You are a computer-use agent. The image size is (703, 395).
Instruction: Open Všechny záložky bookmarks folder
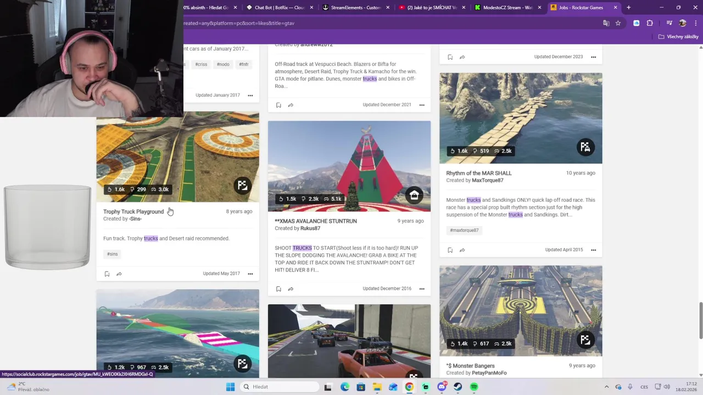pos(678,37)
